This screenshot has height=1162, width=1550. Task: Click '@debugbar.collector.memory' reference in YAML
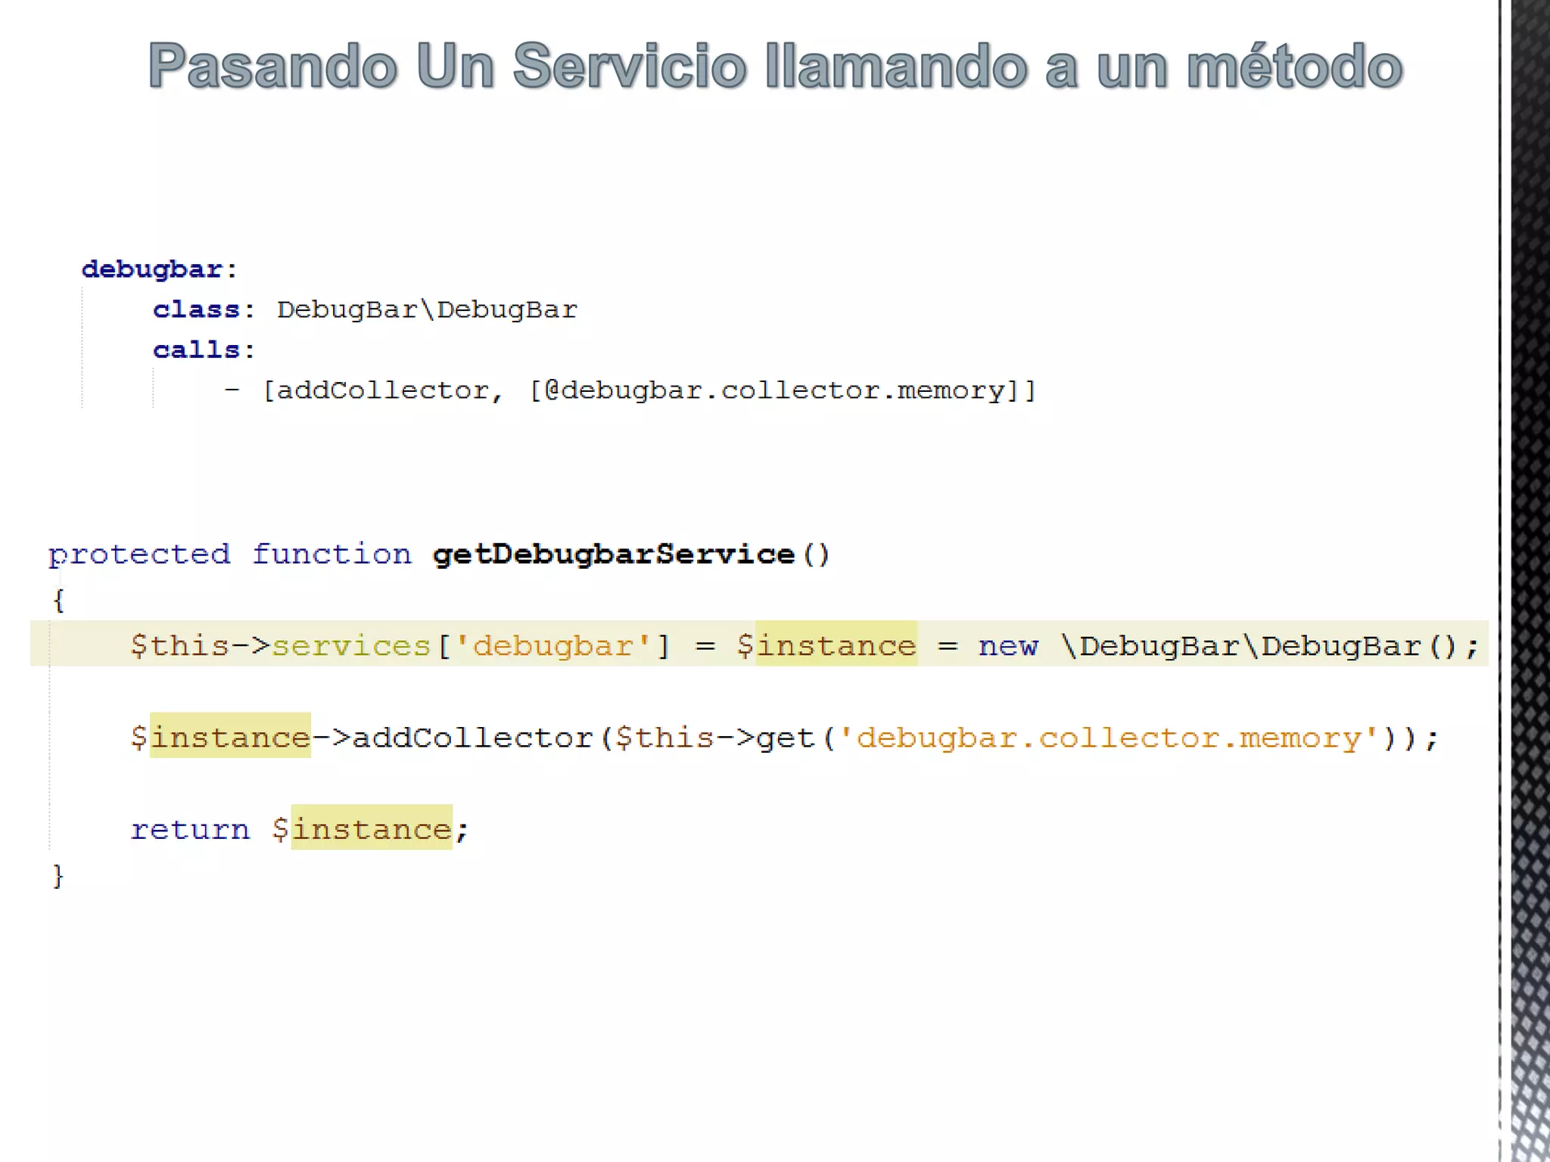pyautogui.click(x=775, y=390)
